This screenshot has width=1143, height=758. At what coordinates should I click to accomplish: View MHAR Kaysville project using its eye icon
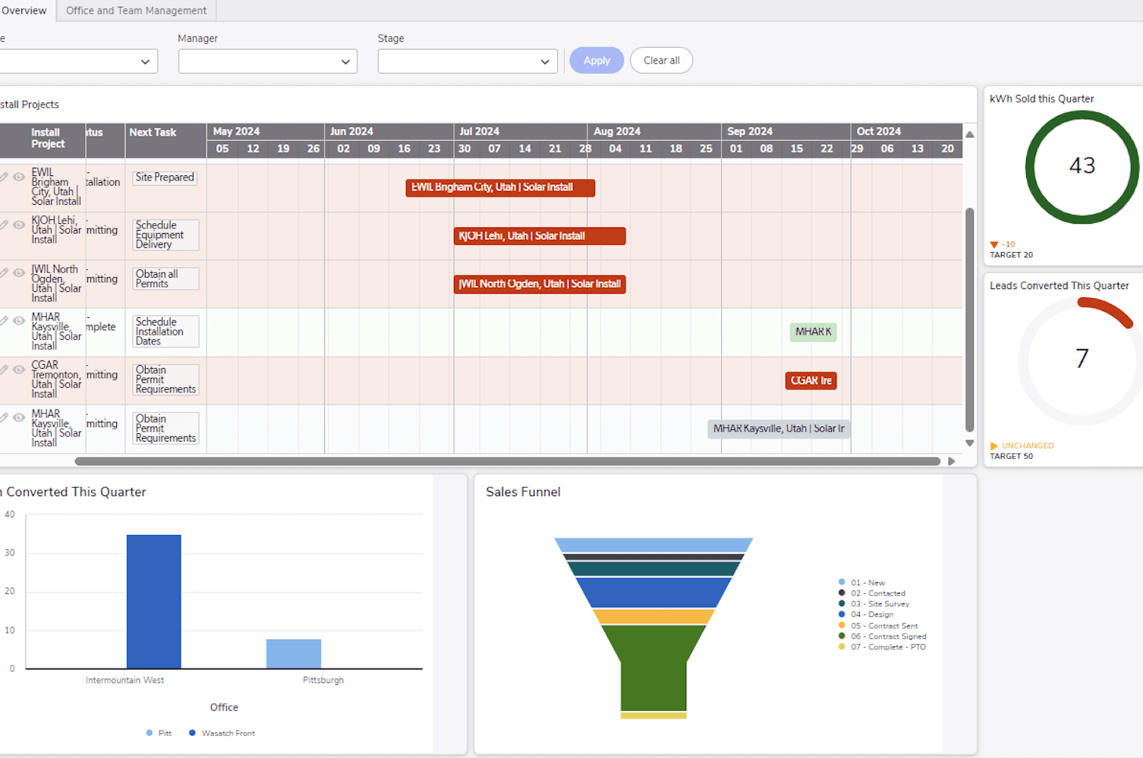[x=18, y=321]
